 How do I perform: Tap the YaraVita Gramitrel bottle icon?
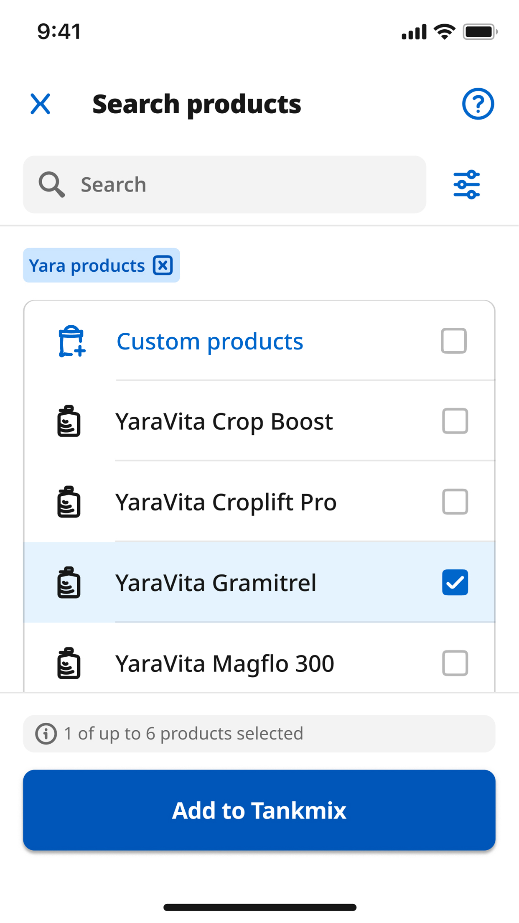[69, 583]
